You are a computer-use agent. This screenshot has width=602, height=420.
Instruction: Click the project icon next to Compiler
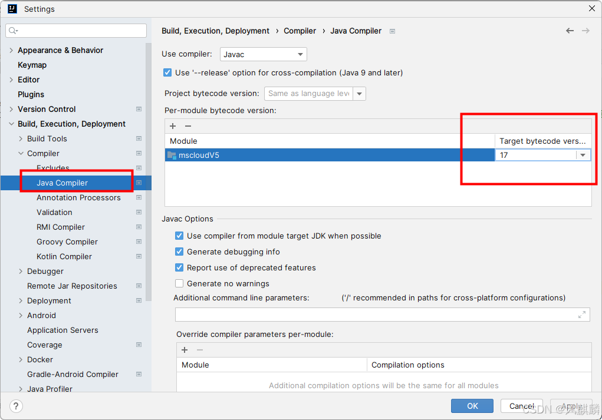click(x=139, y=153)
